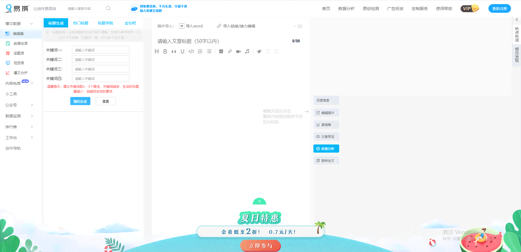Apply underline formatting

(182, 51)
